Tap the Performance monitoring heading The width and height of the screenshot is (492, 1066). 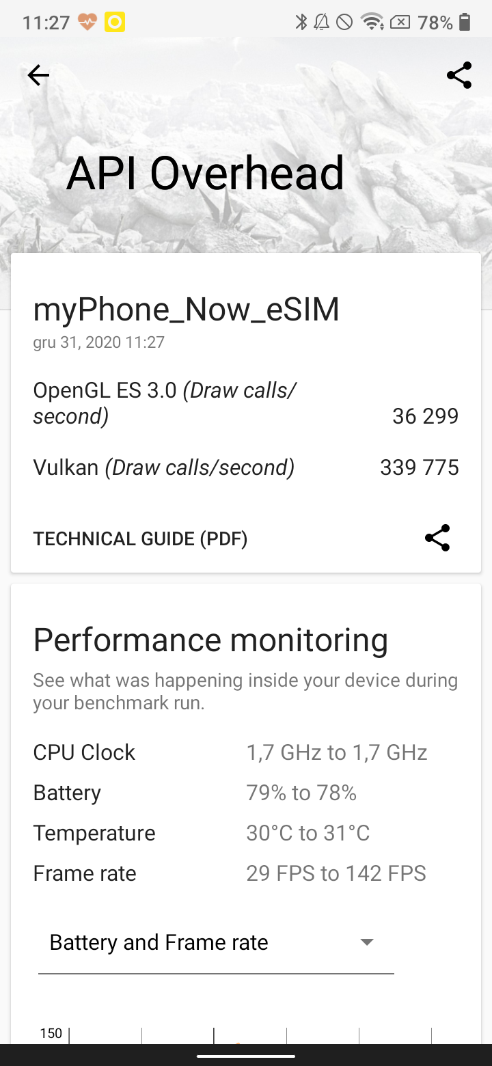210,640
